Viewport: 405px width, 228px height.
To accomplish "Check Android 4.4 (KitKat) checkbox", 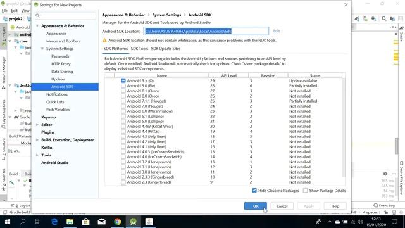I will [123, 131].
